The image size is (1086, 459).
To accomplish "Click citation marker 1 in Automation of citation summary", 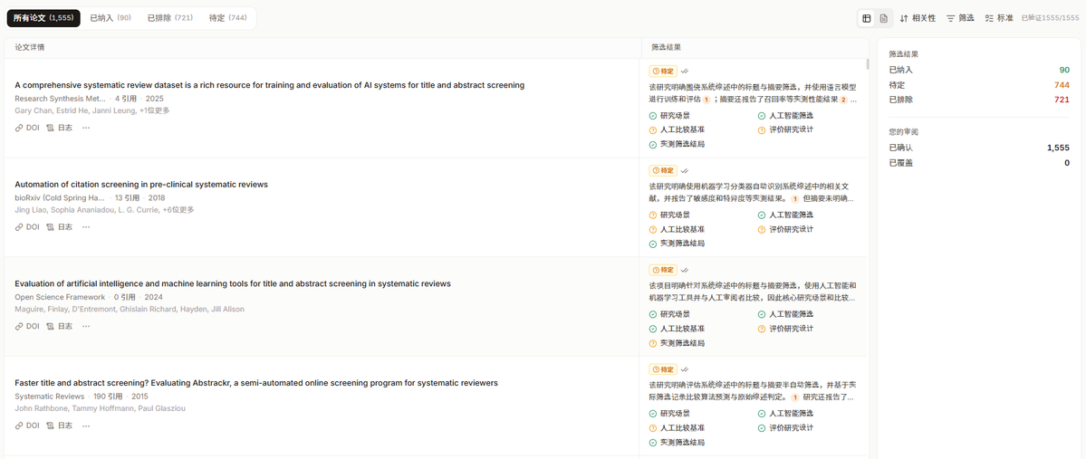I will coord(795,198).
